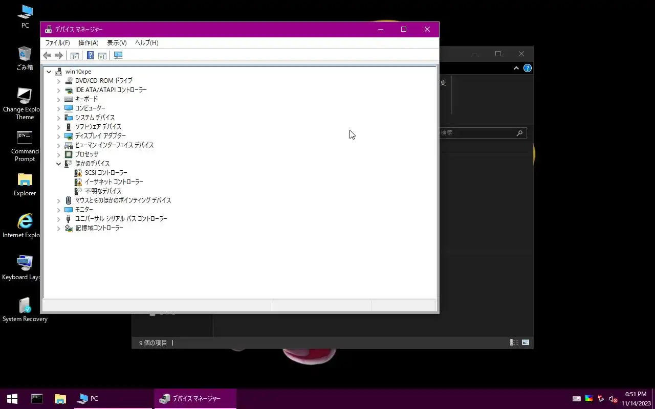Select the 不明なデバイス entry
Viewport: 655px width, 409px height.
[x=103, y=191]
